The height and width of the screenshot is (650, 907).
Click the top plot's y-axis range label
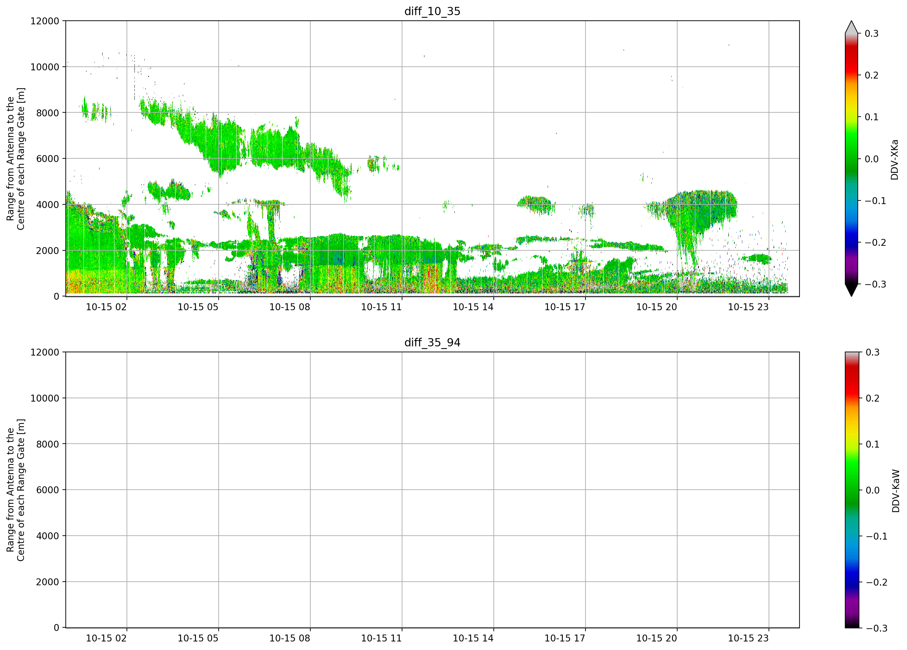(x=15, y=159)
